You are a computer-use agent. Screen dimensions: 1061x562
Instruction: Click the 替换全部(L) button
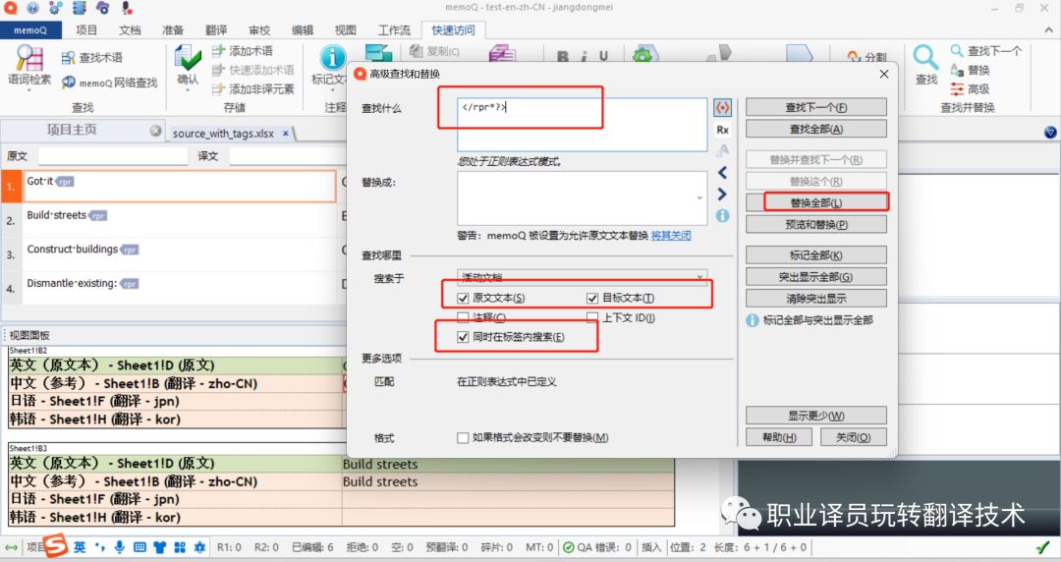point(816,202)
